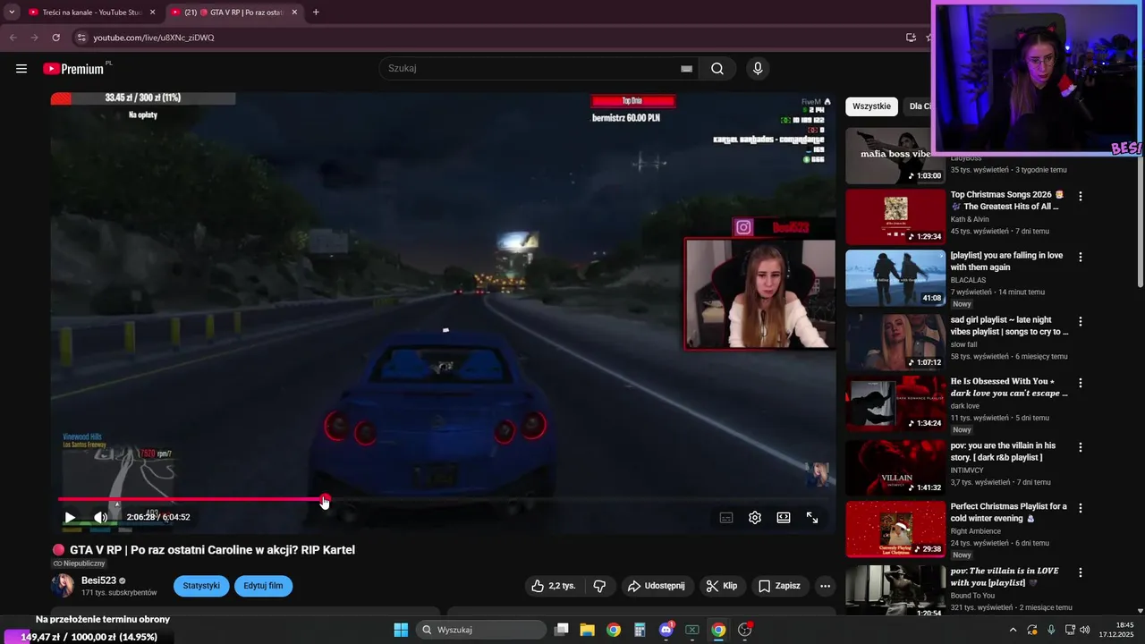1145x644 pixels.
Task: Open more actions menu beside Zapisz
Action: (825, 586)
